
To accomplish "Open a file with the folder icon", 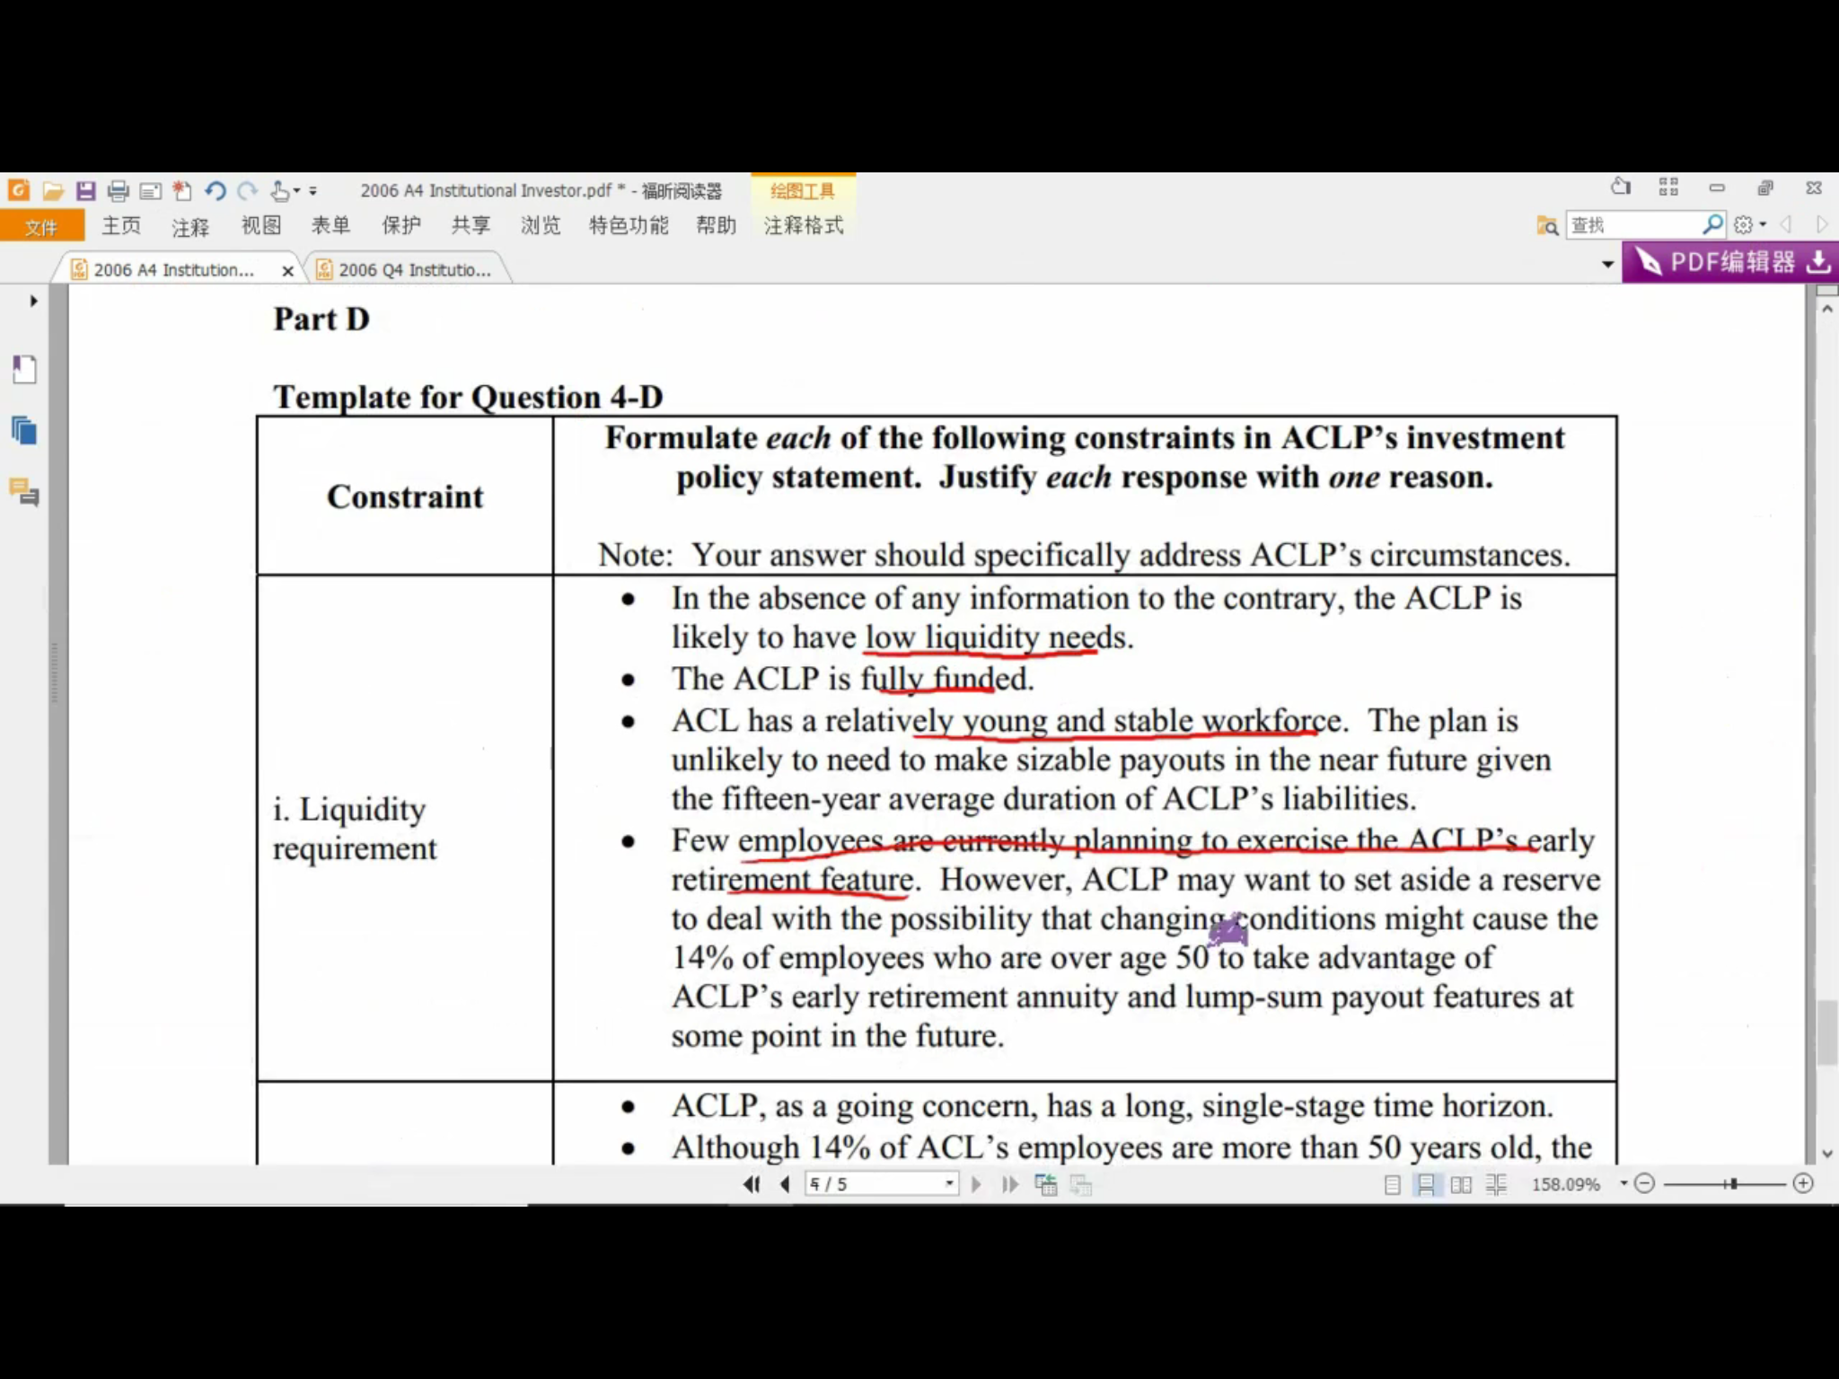I will pyautogui.click(x=53, y=190).
